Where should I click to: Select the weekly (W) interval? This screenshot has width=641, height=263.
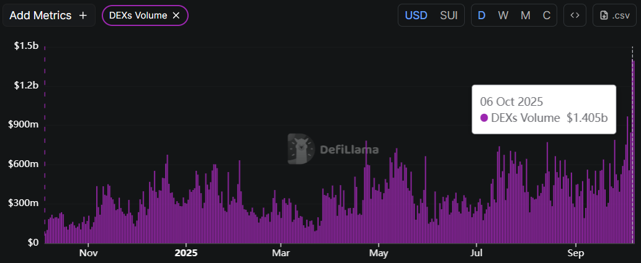pyautogui.click(x=503, y=15)
